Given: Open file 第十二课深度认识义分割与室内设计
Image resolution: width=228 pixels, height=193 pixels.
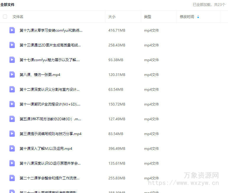Looking at the screenshot, I should coord(50,90).
